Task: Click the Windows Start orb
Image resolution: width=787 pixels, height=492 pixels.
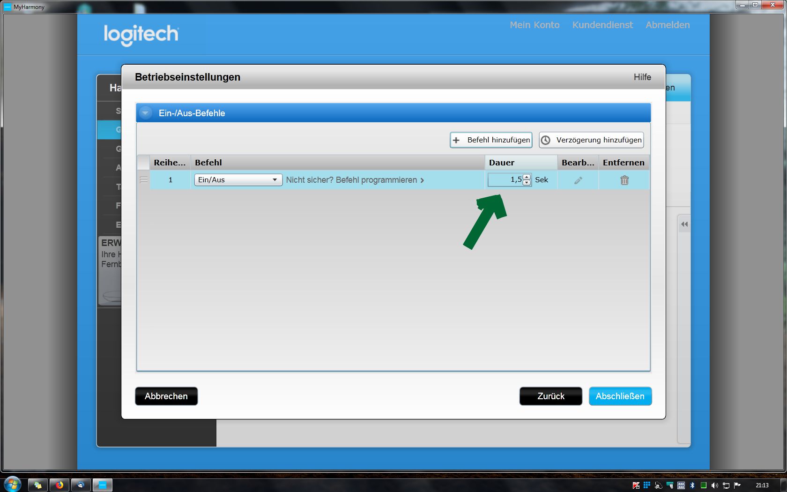Action: (x=13, y=485)
